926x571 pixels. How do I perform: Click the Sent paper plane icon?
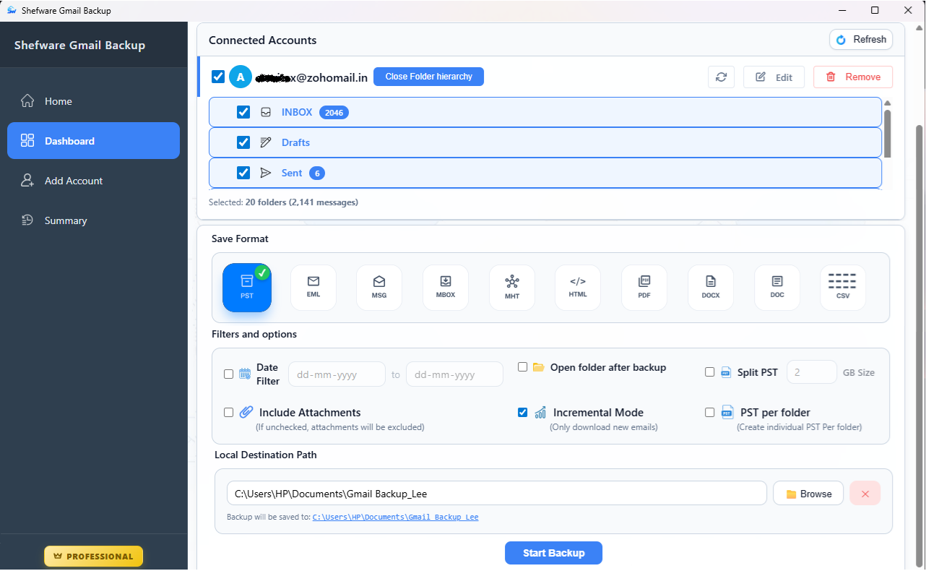[266, 173]
